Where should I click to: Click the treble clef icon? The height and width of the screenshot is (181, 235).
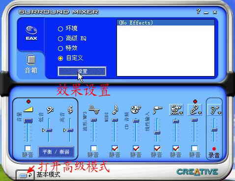tap(70, 109)
